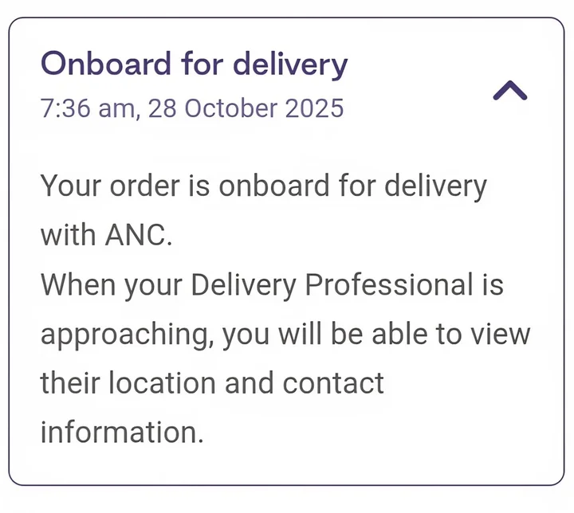Click the "their location and contact" line
The width and height of the screenshot is (574, 513).
(x=212, y=383)
